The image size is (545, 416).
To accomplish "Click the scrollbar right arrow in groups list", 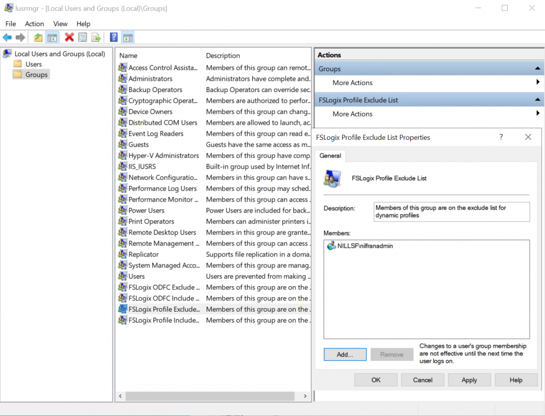I will click(x=305, y=396).
